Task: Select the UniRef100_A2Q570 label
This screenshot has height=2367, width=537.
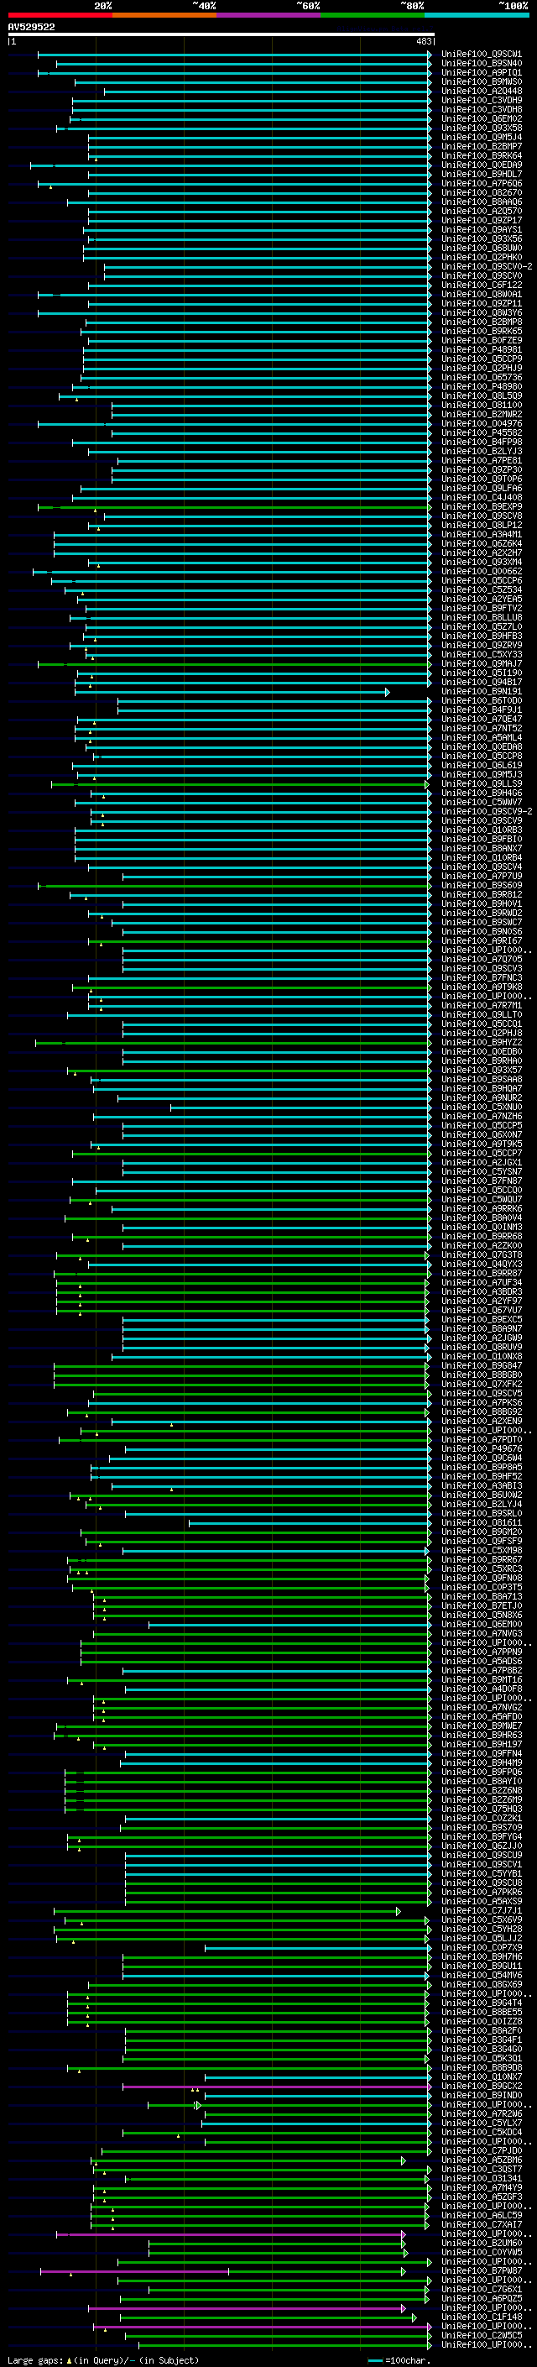Action: (481, 212)
